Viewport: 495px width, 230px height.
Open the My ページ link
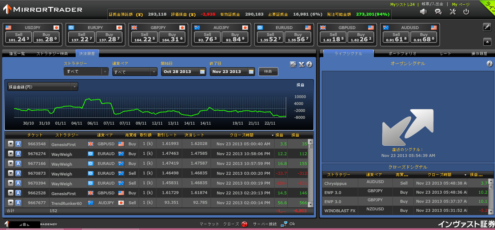coord(461,4)
